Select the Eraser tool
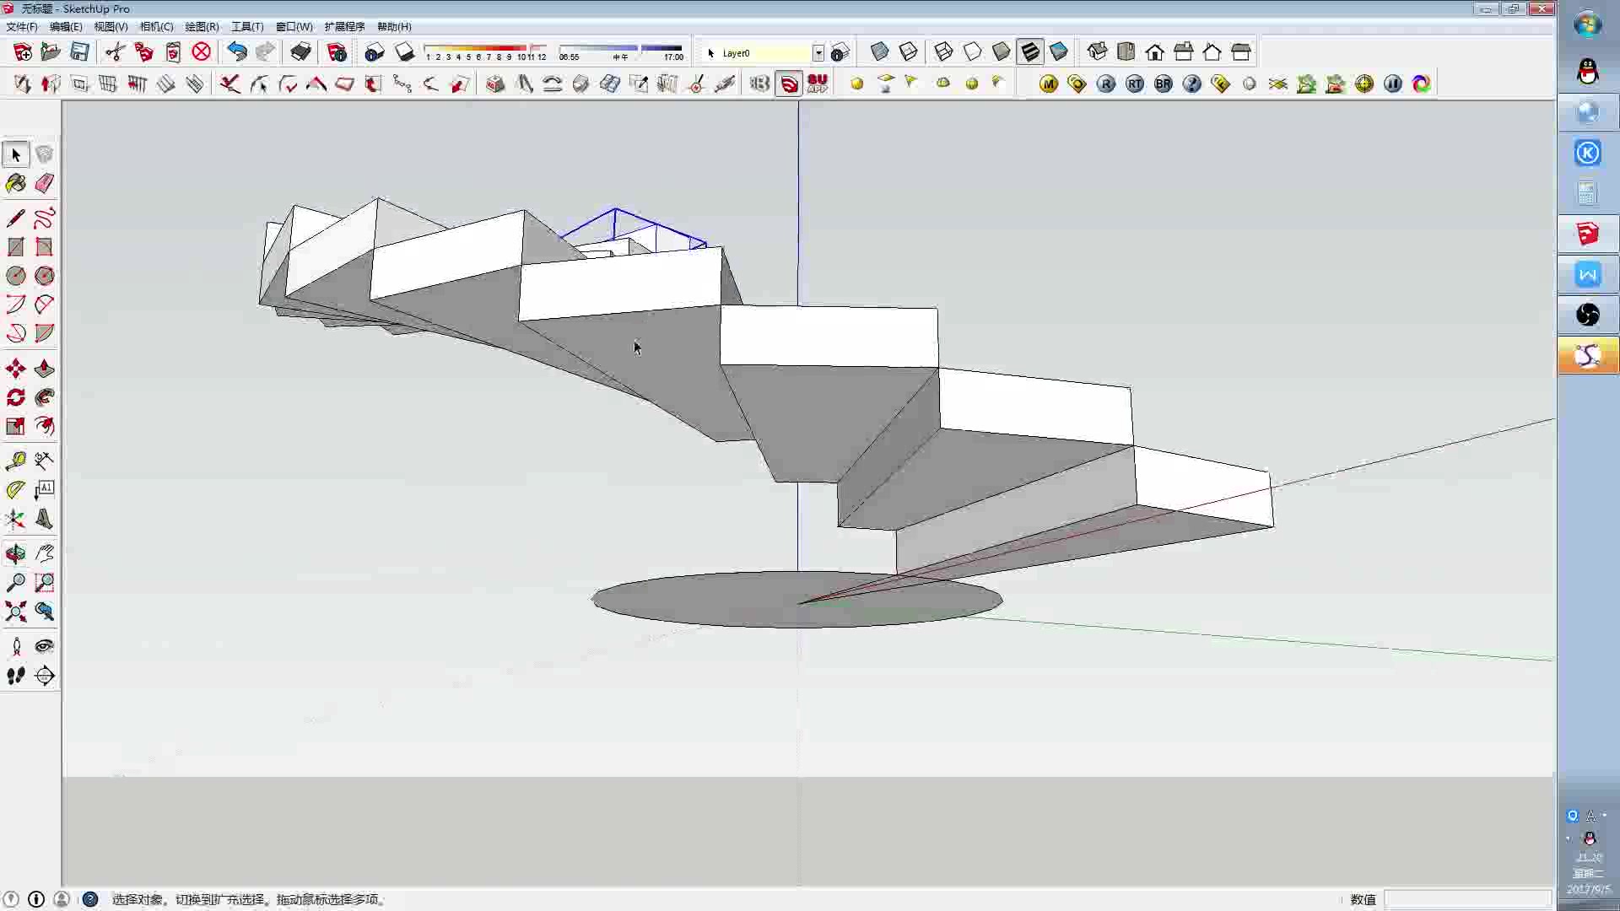1620x911 pixels. coord(45,183)
